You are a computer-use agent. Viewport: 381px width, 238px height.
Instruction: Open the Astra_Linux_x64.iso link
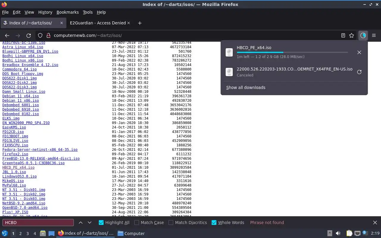[23, 47]
